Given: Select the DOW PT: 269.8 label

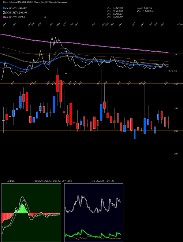Looking at the screenshot, I should coord(15,17).
